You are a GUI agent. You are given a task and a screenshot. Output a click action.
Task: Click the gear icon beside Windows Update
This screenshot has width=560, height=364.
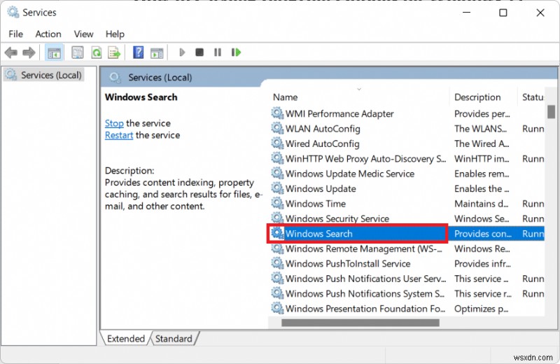point(277,188)
